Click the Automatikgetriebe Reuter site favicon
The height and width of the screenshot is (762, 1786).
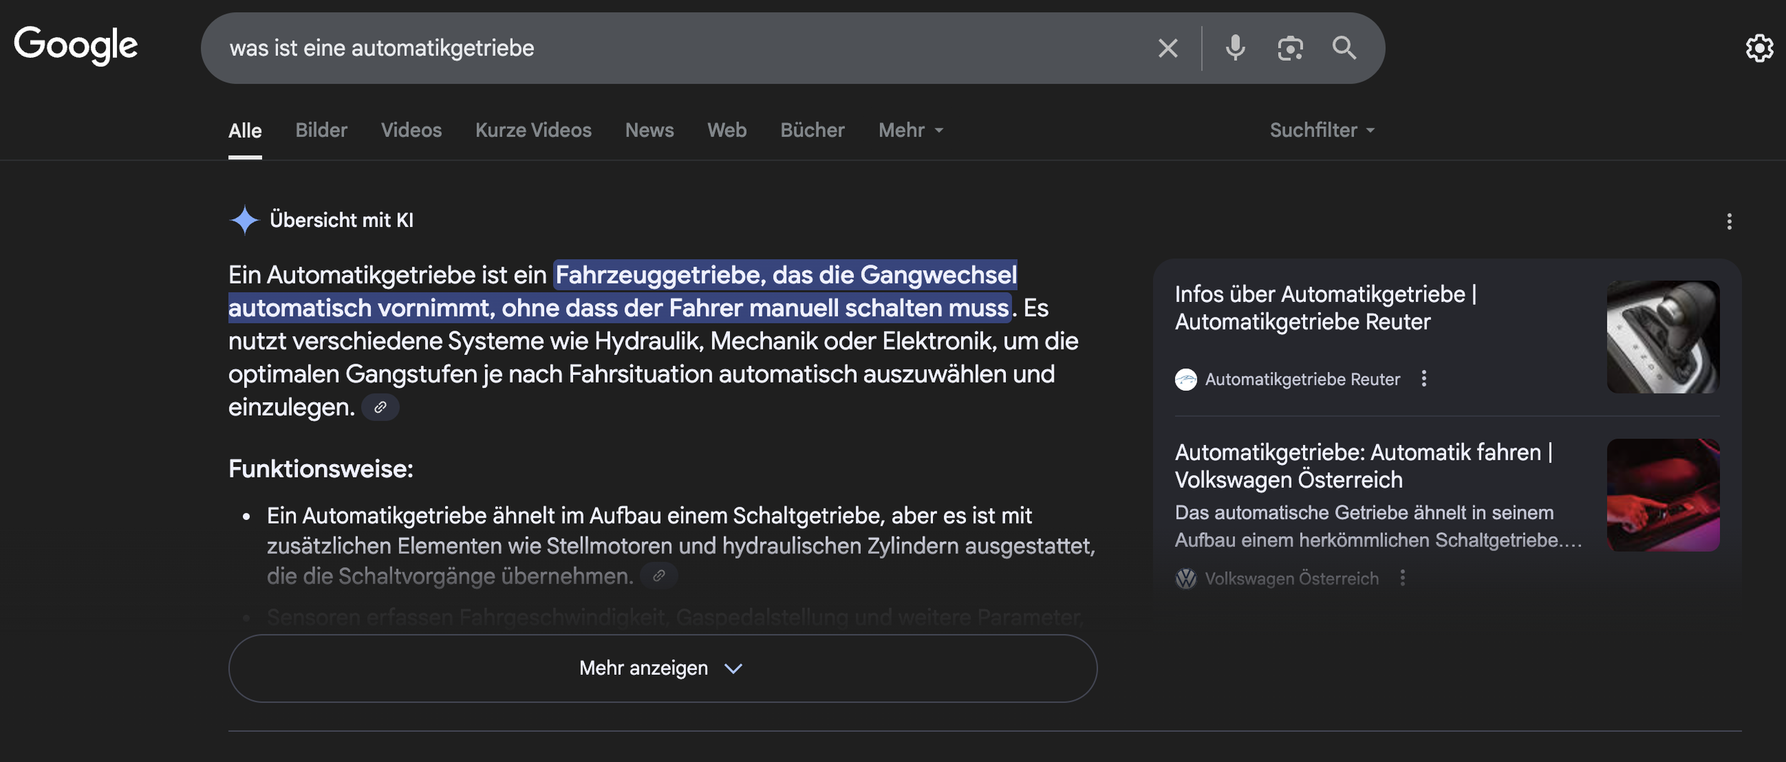coord(1186,379)
